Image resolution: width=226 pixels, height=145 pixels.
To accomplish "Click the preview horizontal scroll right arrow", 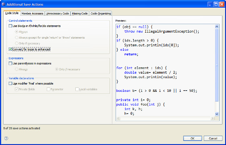I will [x=212, y=118].
